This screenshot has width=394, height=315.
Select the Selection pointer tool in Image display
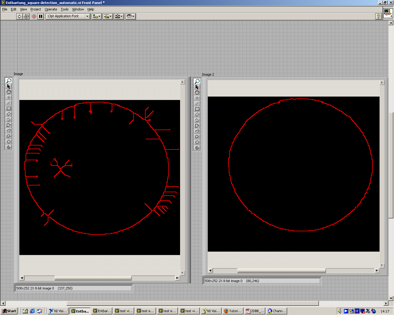point(9,86)
